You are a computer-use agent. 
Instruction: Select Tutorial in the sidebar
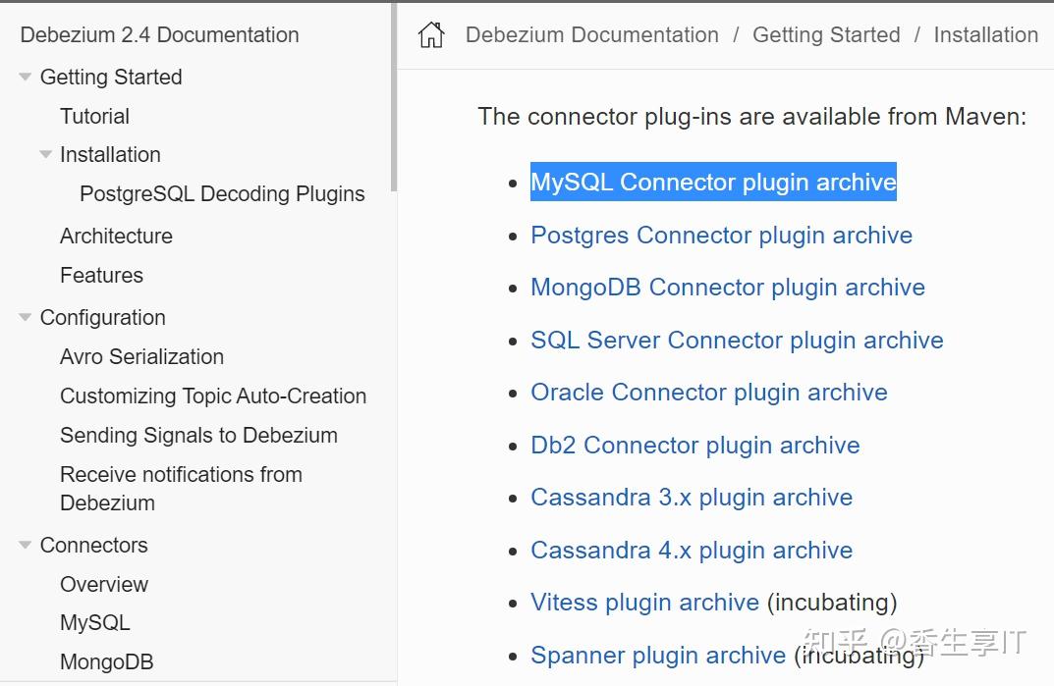coord(94,116)
